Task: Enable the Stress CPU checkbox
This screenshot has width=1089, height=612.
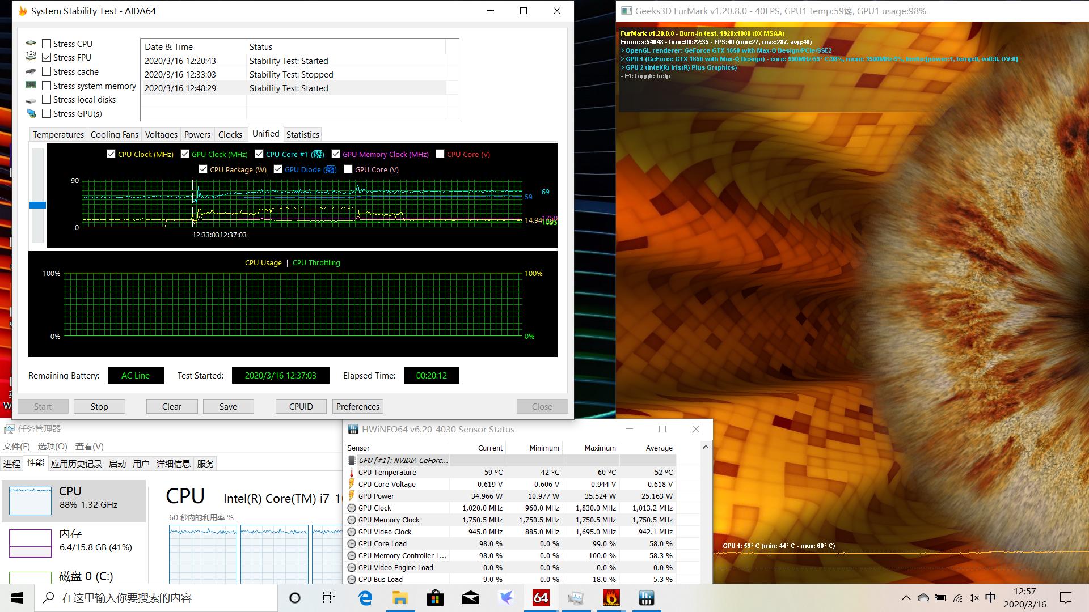Action: [x=47, y=44]
